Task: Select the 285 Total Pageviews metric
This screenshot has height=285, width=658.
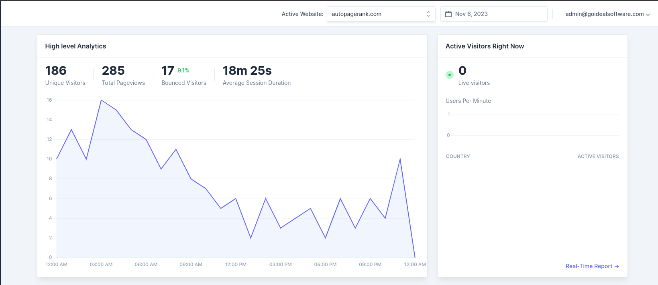Action: tap(123, 75)
